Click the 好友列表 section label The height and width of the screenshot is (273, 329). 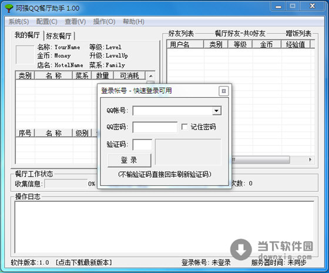tap(181, 33)
